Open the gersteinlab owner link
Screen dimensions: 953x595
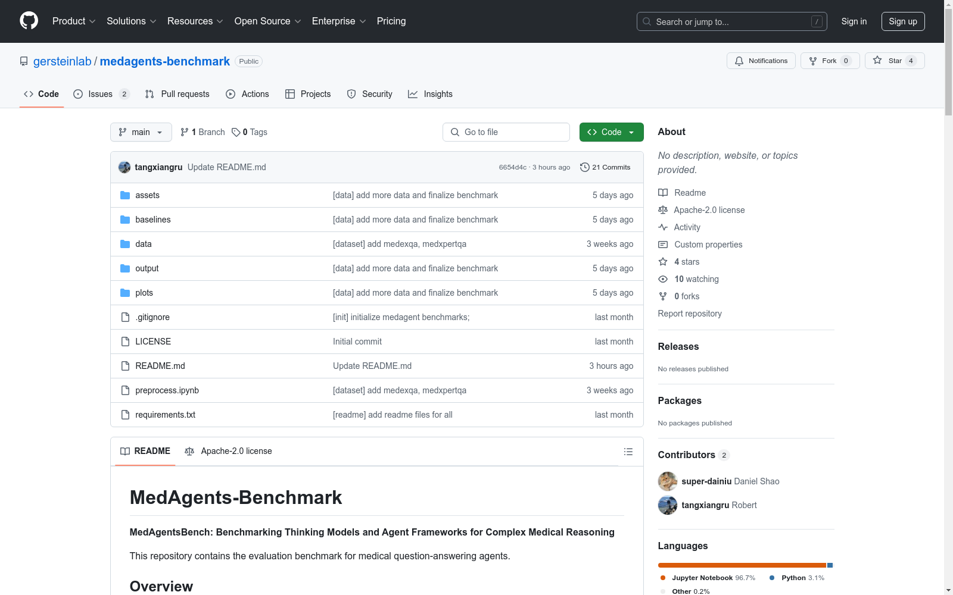click(63, 61)
